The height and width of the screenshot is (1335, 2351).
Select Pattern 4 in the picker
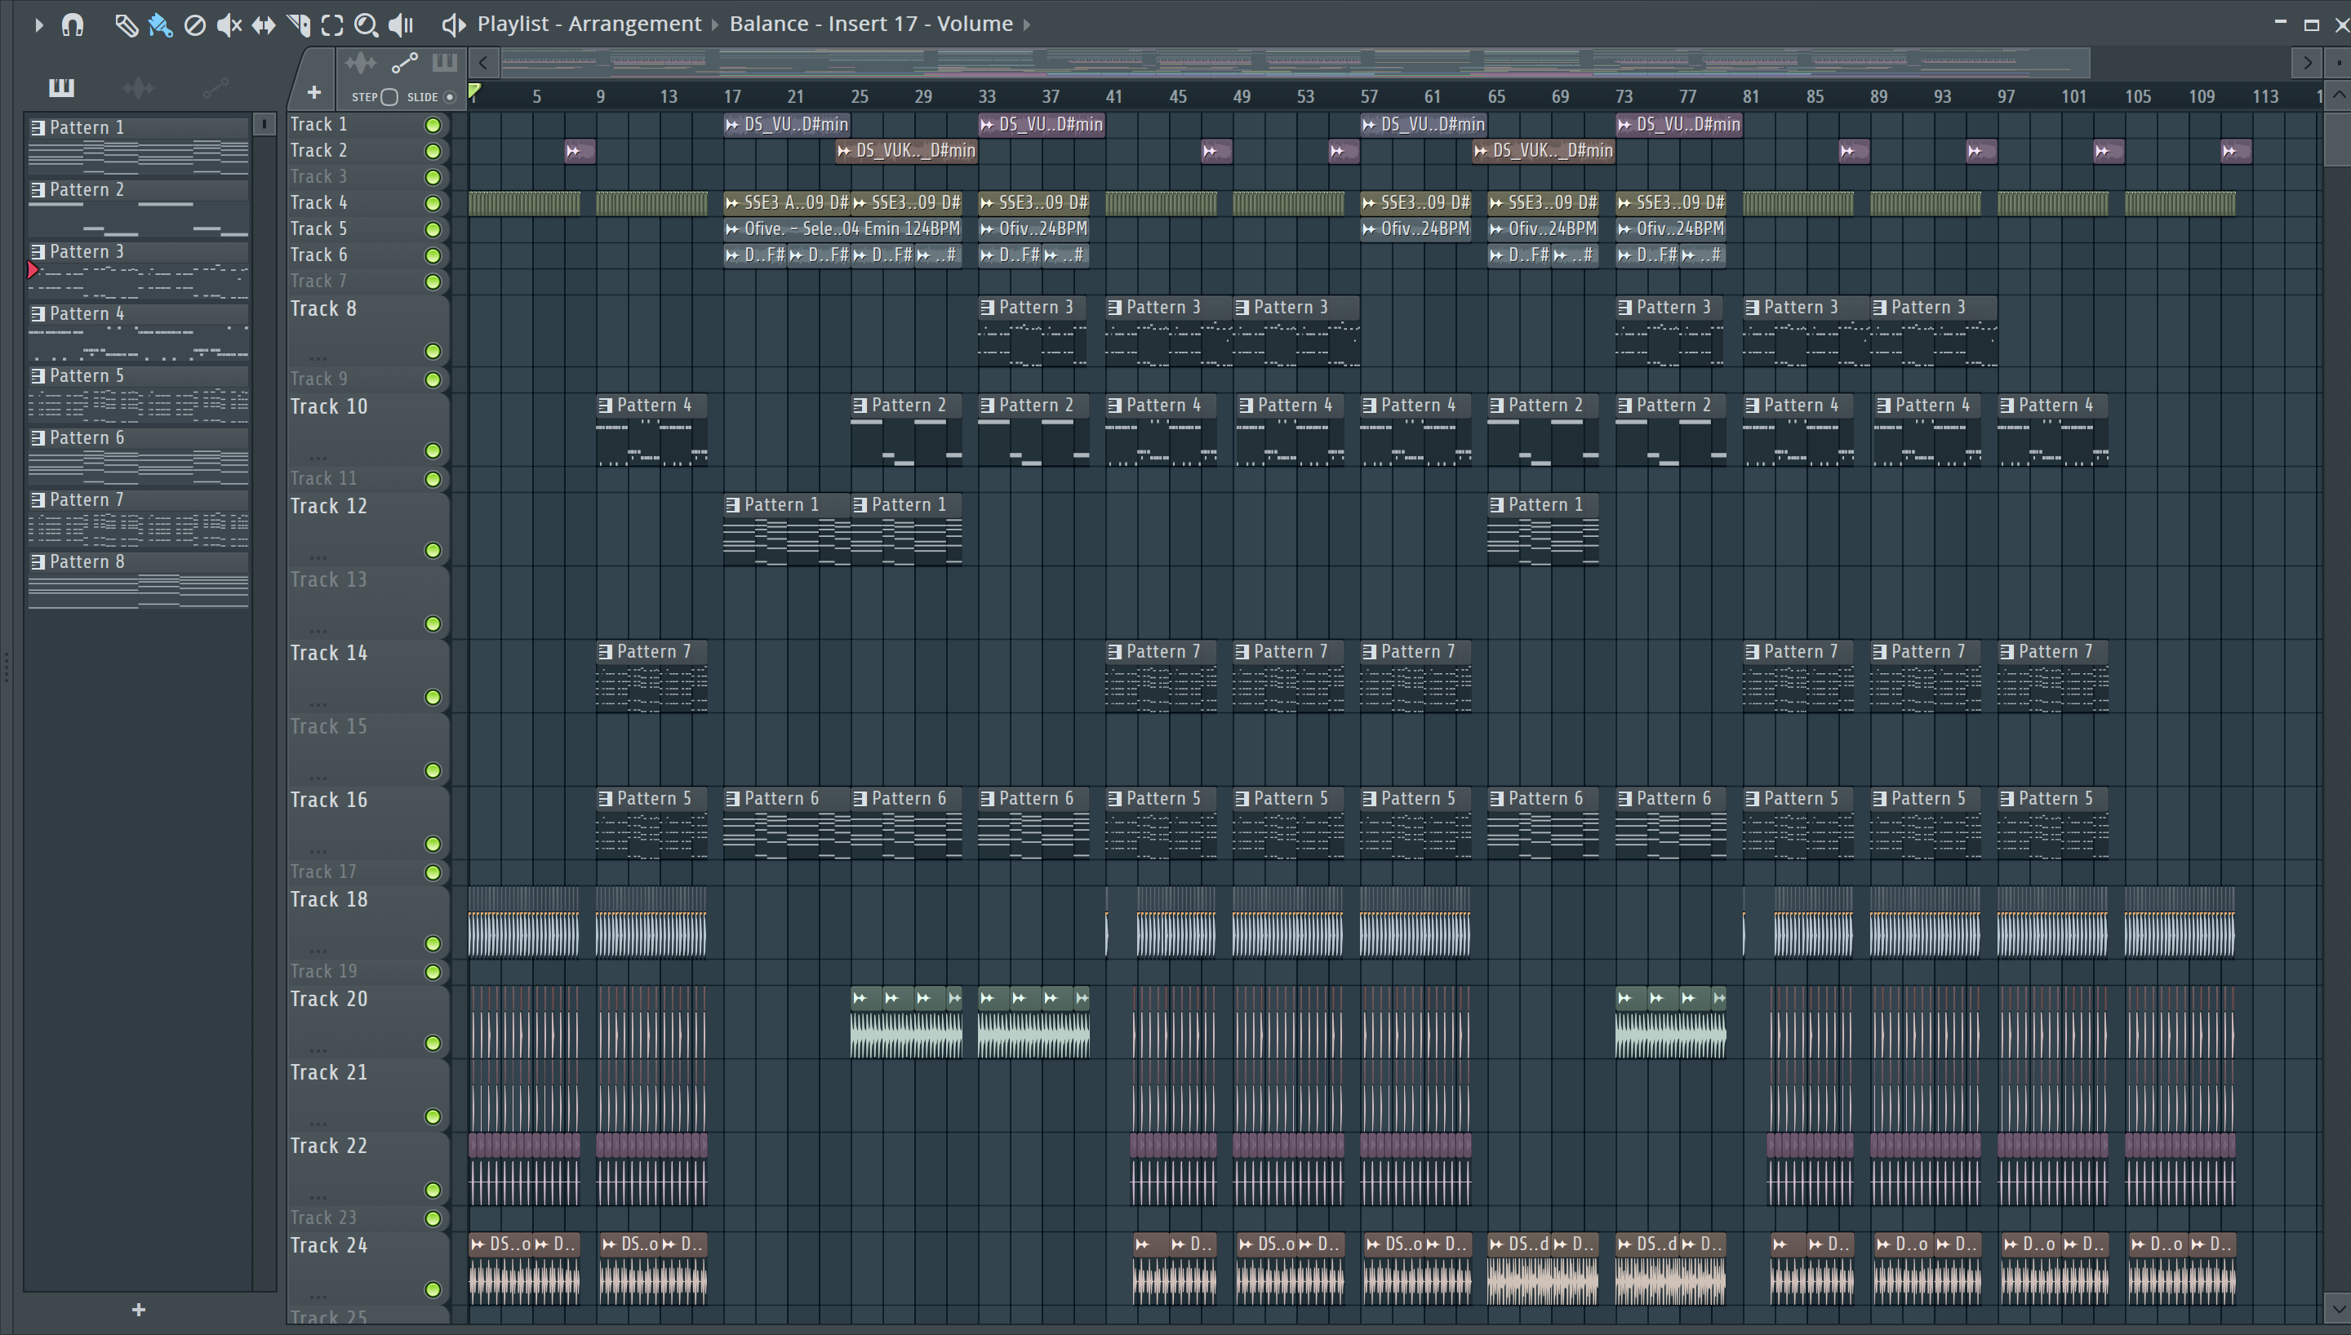click(x=139, y=335)
